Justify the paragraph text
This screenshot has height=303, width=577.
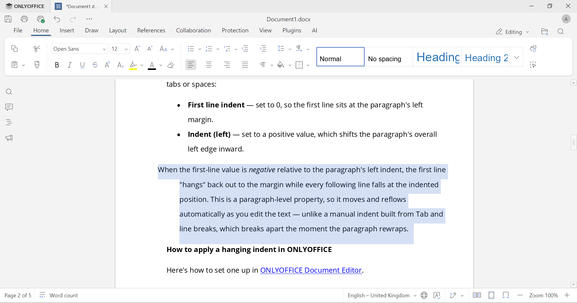[245, 65]
